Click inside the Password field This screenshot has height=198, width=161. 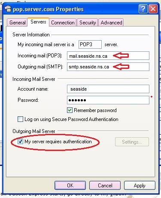[x=108, y=100]
